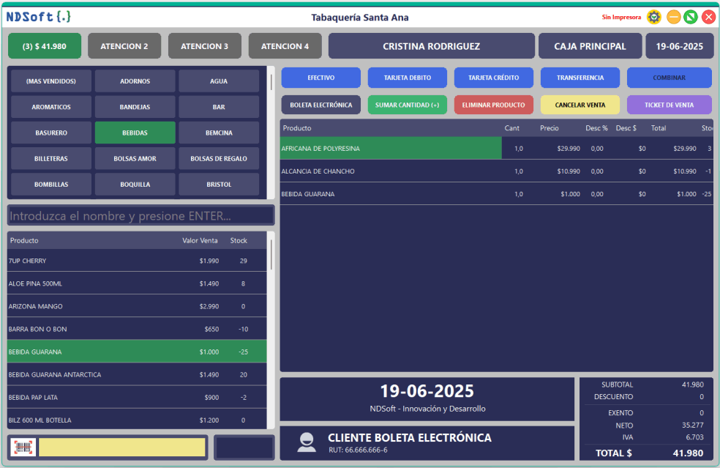This screenshot has width=720, height=468.
Task: Pay with EFECTIVO
Action: [320, 78]
